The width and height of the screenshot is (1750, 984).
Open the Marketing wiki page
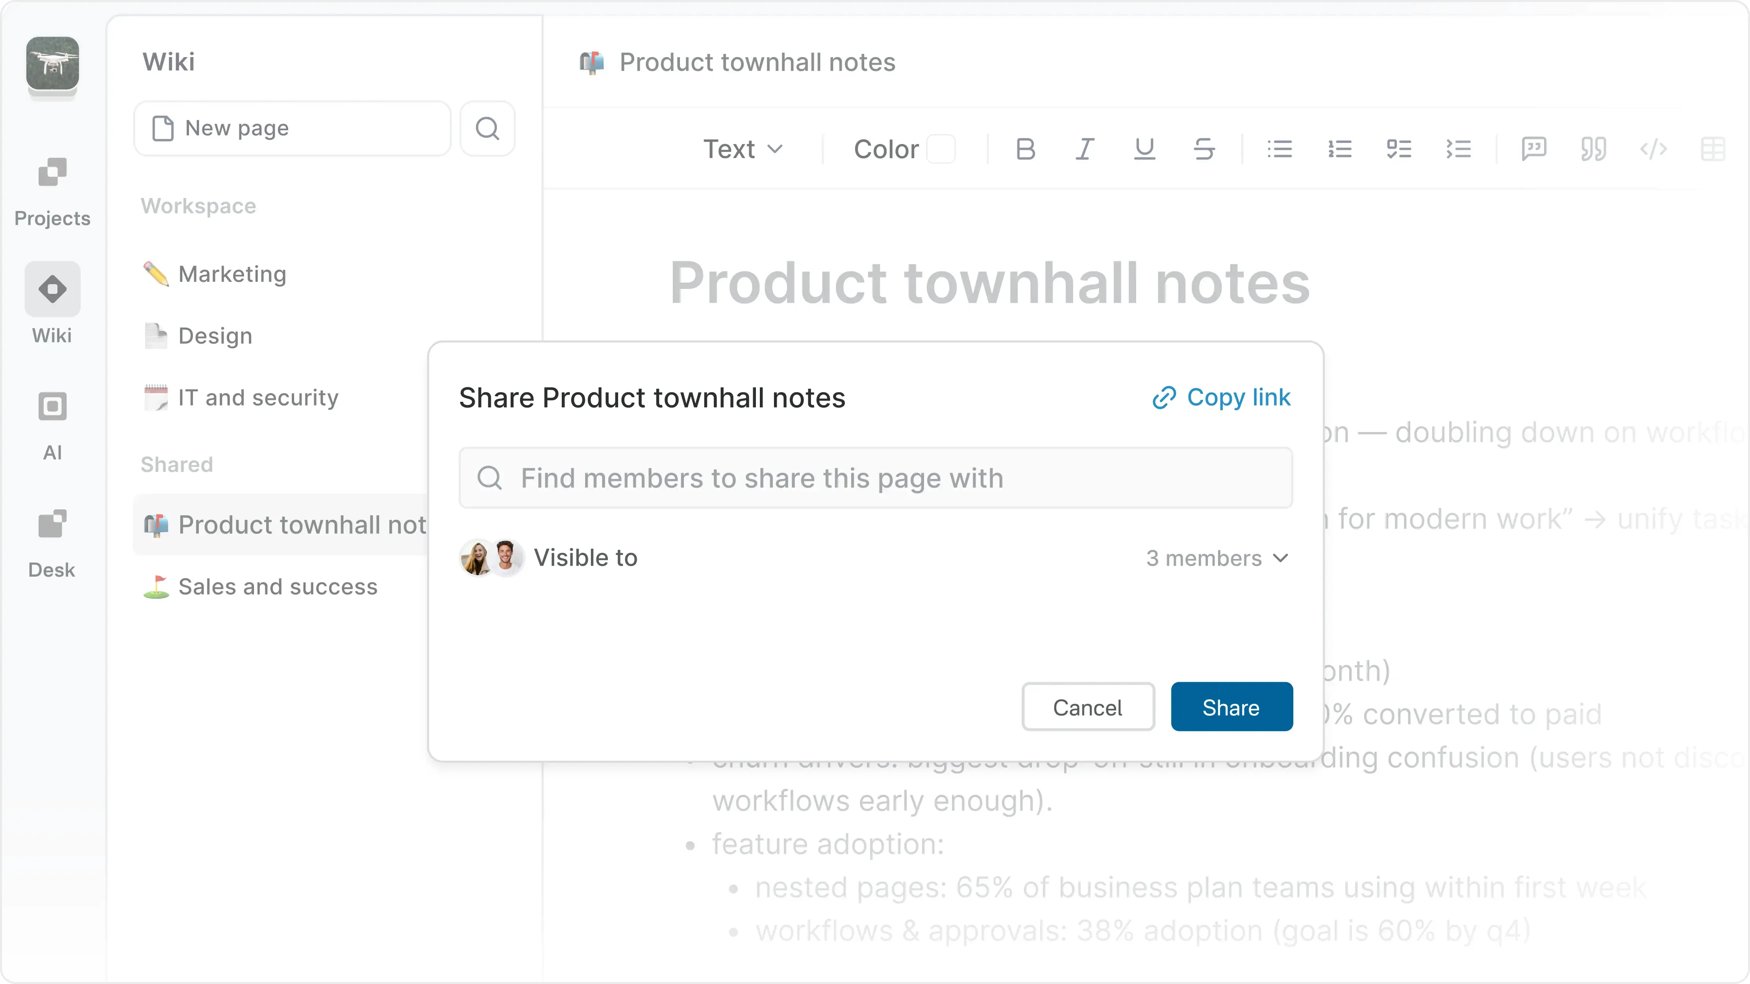pos(231,274)
